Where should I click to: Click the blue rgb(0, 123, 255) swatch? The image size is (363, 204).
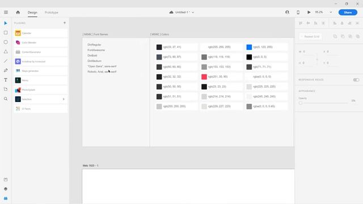(x=249, y=47)
